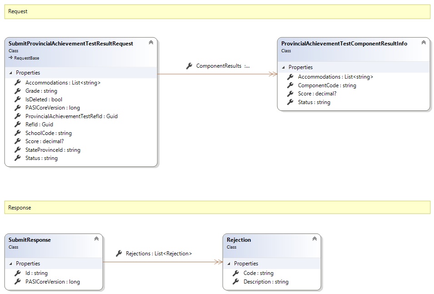
Task: Collapse the SubmitResponse class chevron
Action: tap(96, 239)
